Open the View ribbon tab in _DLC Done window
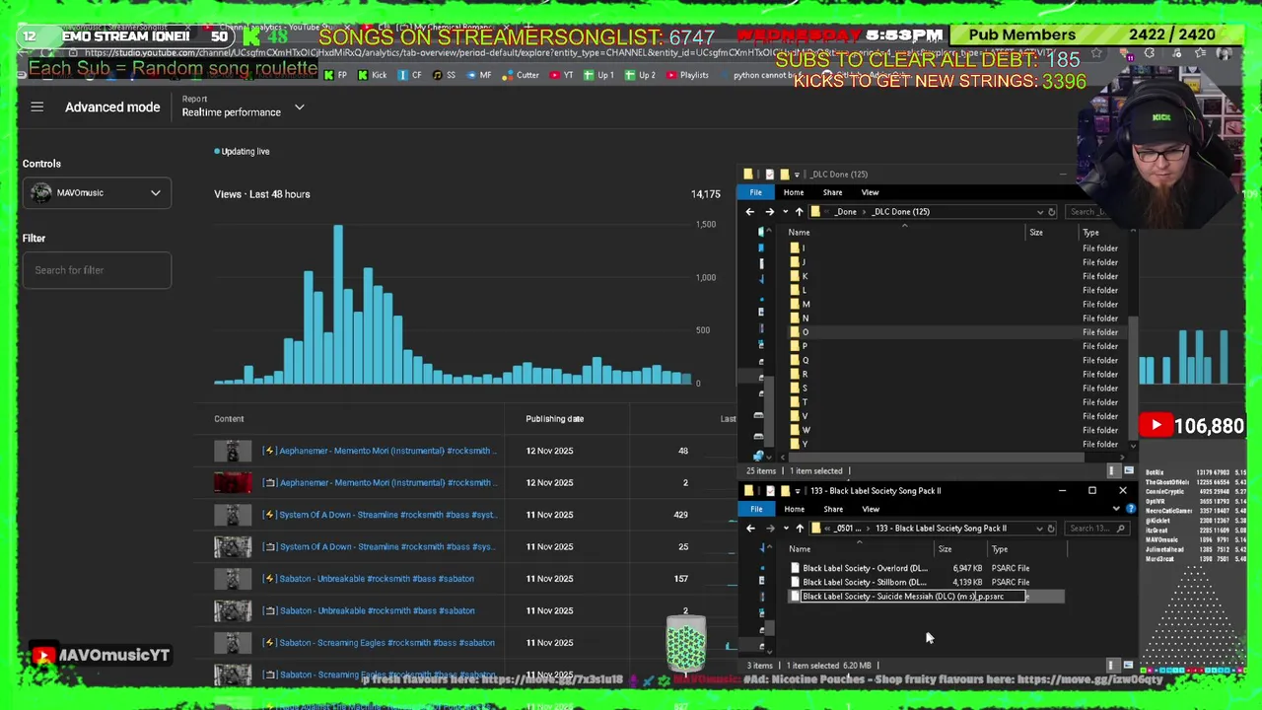The image size is (1262, 710). [870, 192]
